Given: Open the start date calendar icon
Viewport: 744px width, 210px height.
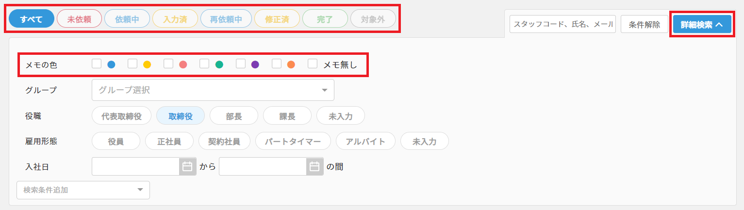Looking at the screenshot, I should [187, 166].
